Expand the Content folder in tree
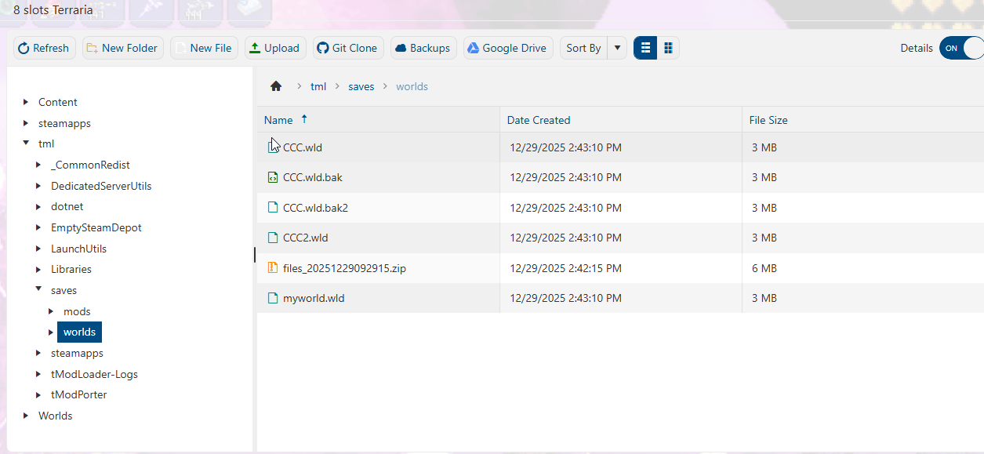Viewport: 984px width, 454px height. click(x=26, y=102)
